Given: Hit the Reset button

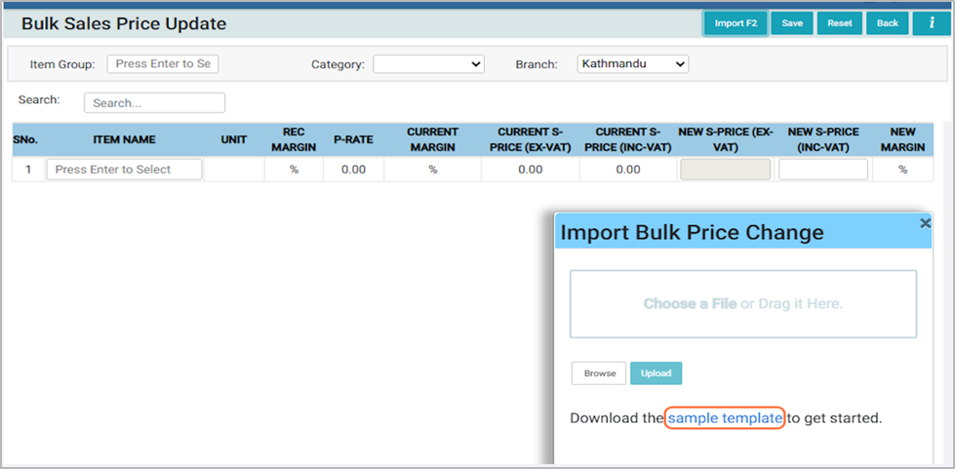Looking at the screenshot, I should coord(840,23).
